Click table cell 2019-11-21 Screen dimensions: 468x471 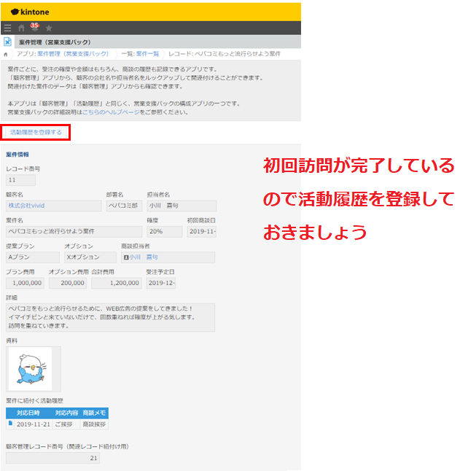tap(34, 424)
